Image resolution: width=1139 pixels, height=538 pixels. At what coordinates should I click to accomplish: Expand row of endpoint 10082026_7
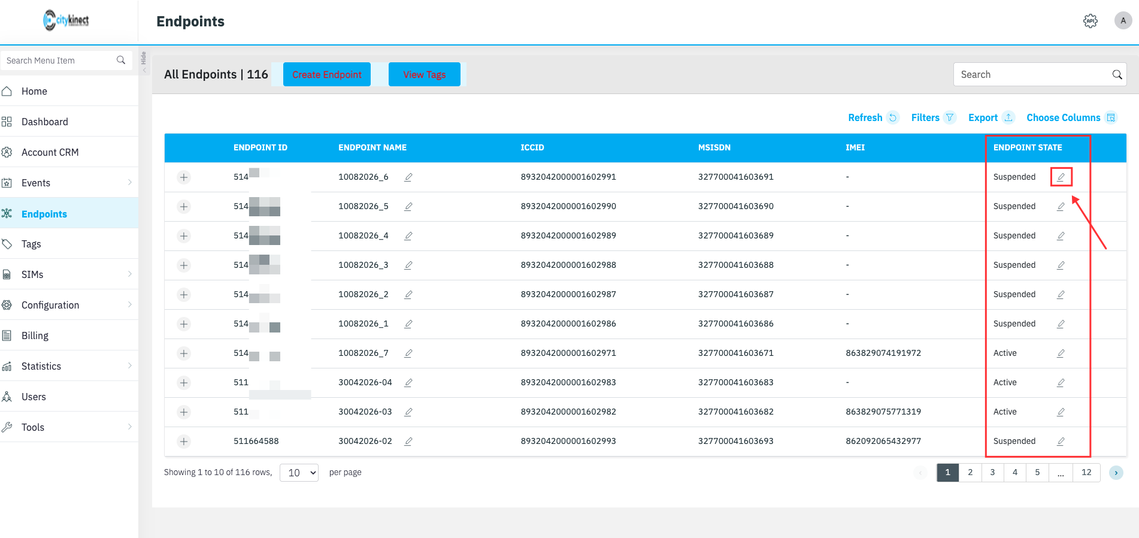(x=184, y=353)
